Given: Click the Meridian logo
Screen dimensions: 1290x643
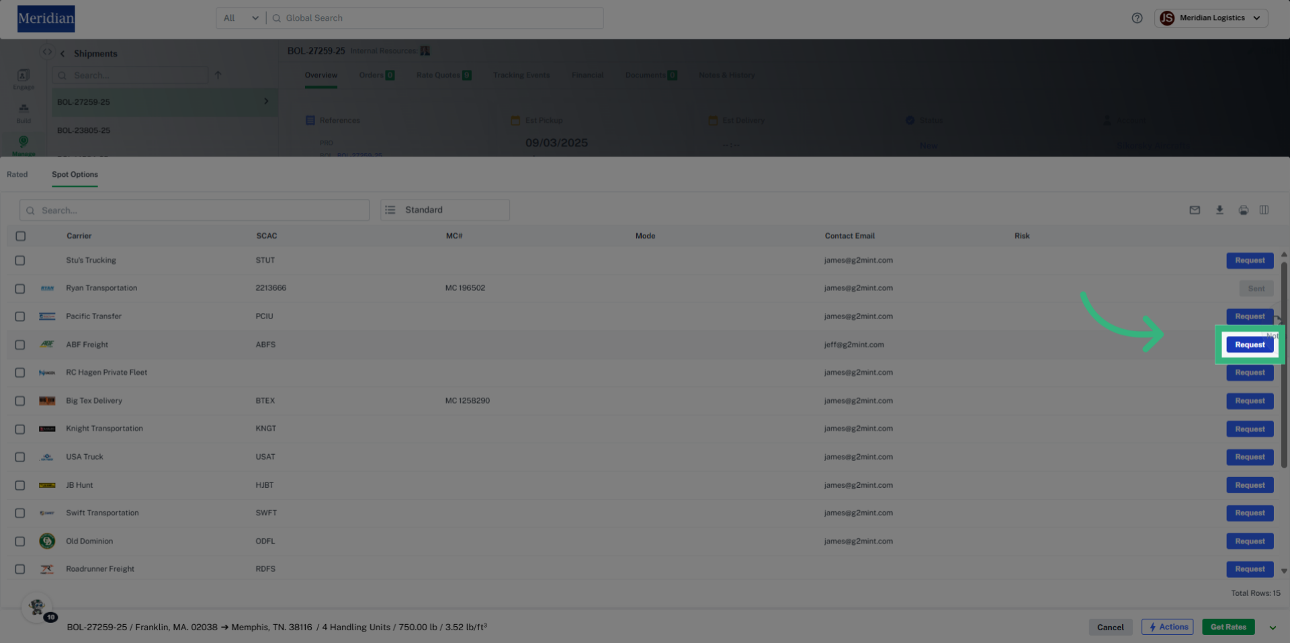Looking at the screenshot, I should tap(46, 19).
